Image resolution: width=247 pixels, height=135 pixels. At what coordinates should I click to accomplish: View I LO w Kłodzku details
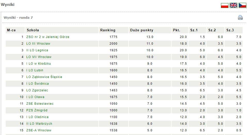38,64
